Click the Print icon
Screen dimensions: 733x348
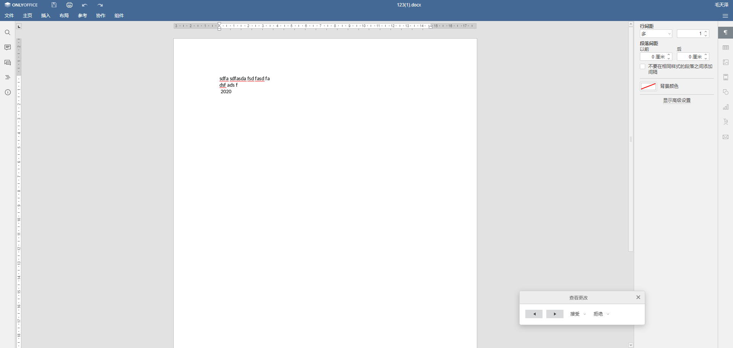69,5
